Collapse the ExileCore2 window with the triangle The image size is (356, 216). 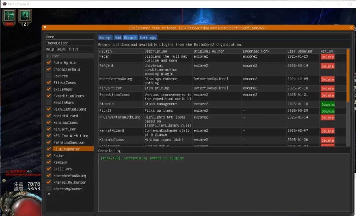45,28
